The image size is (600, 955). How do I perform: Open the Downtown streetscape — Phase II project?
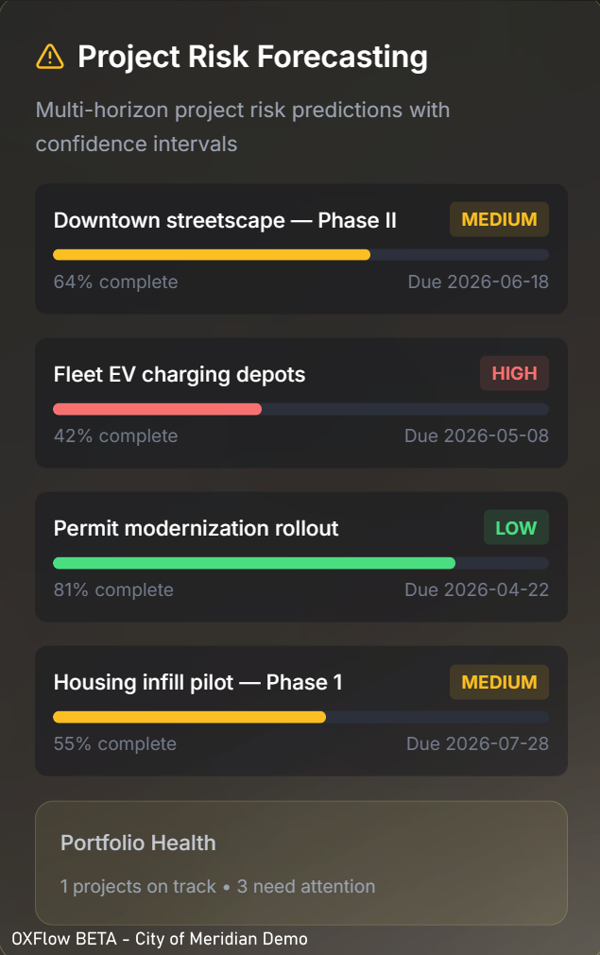tap(225, 220)
